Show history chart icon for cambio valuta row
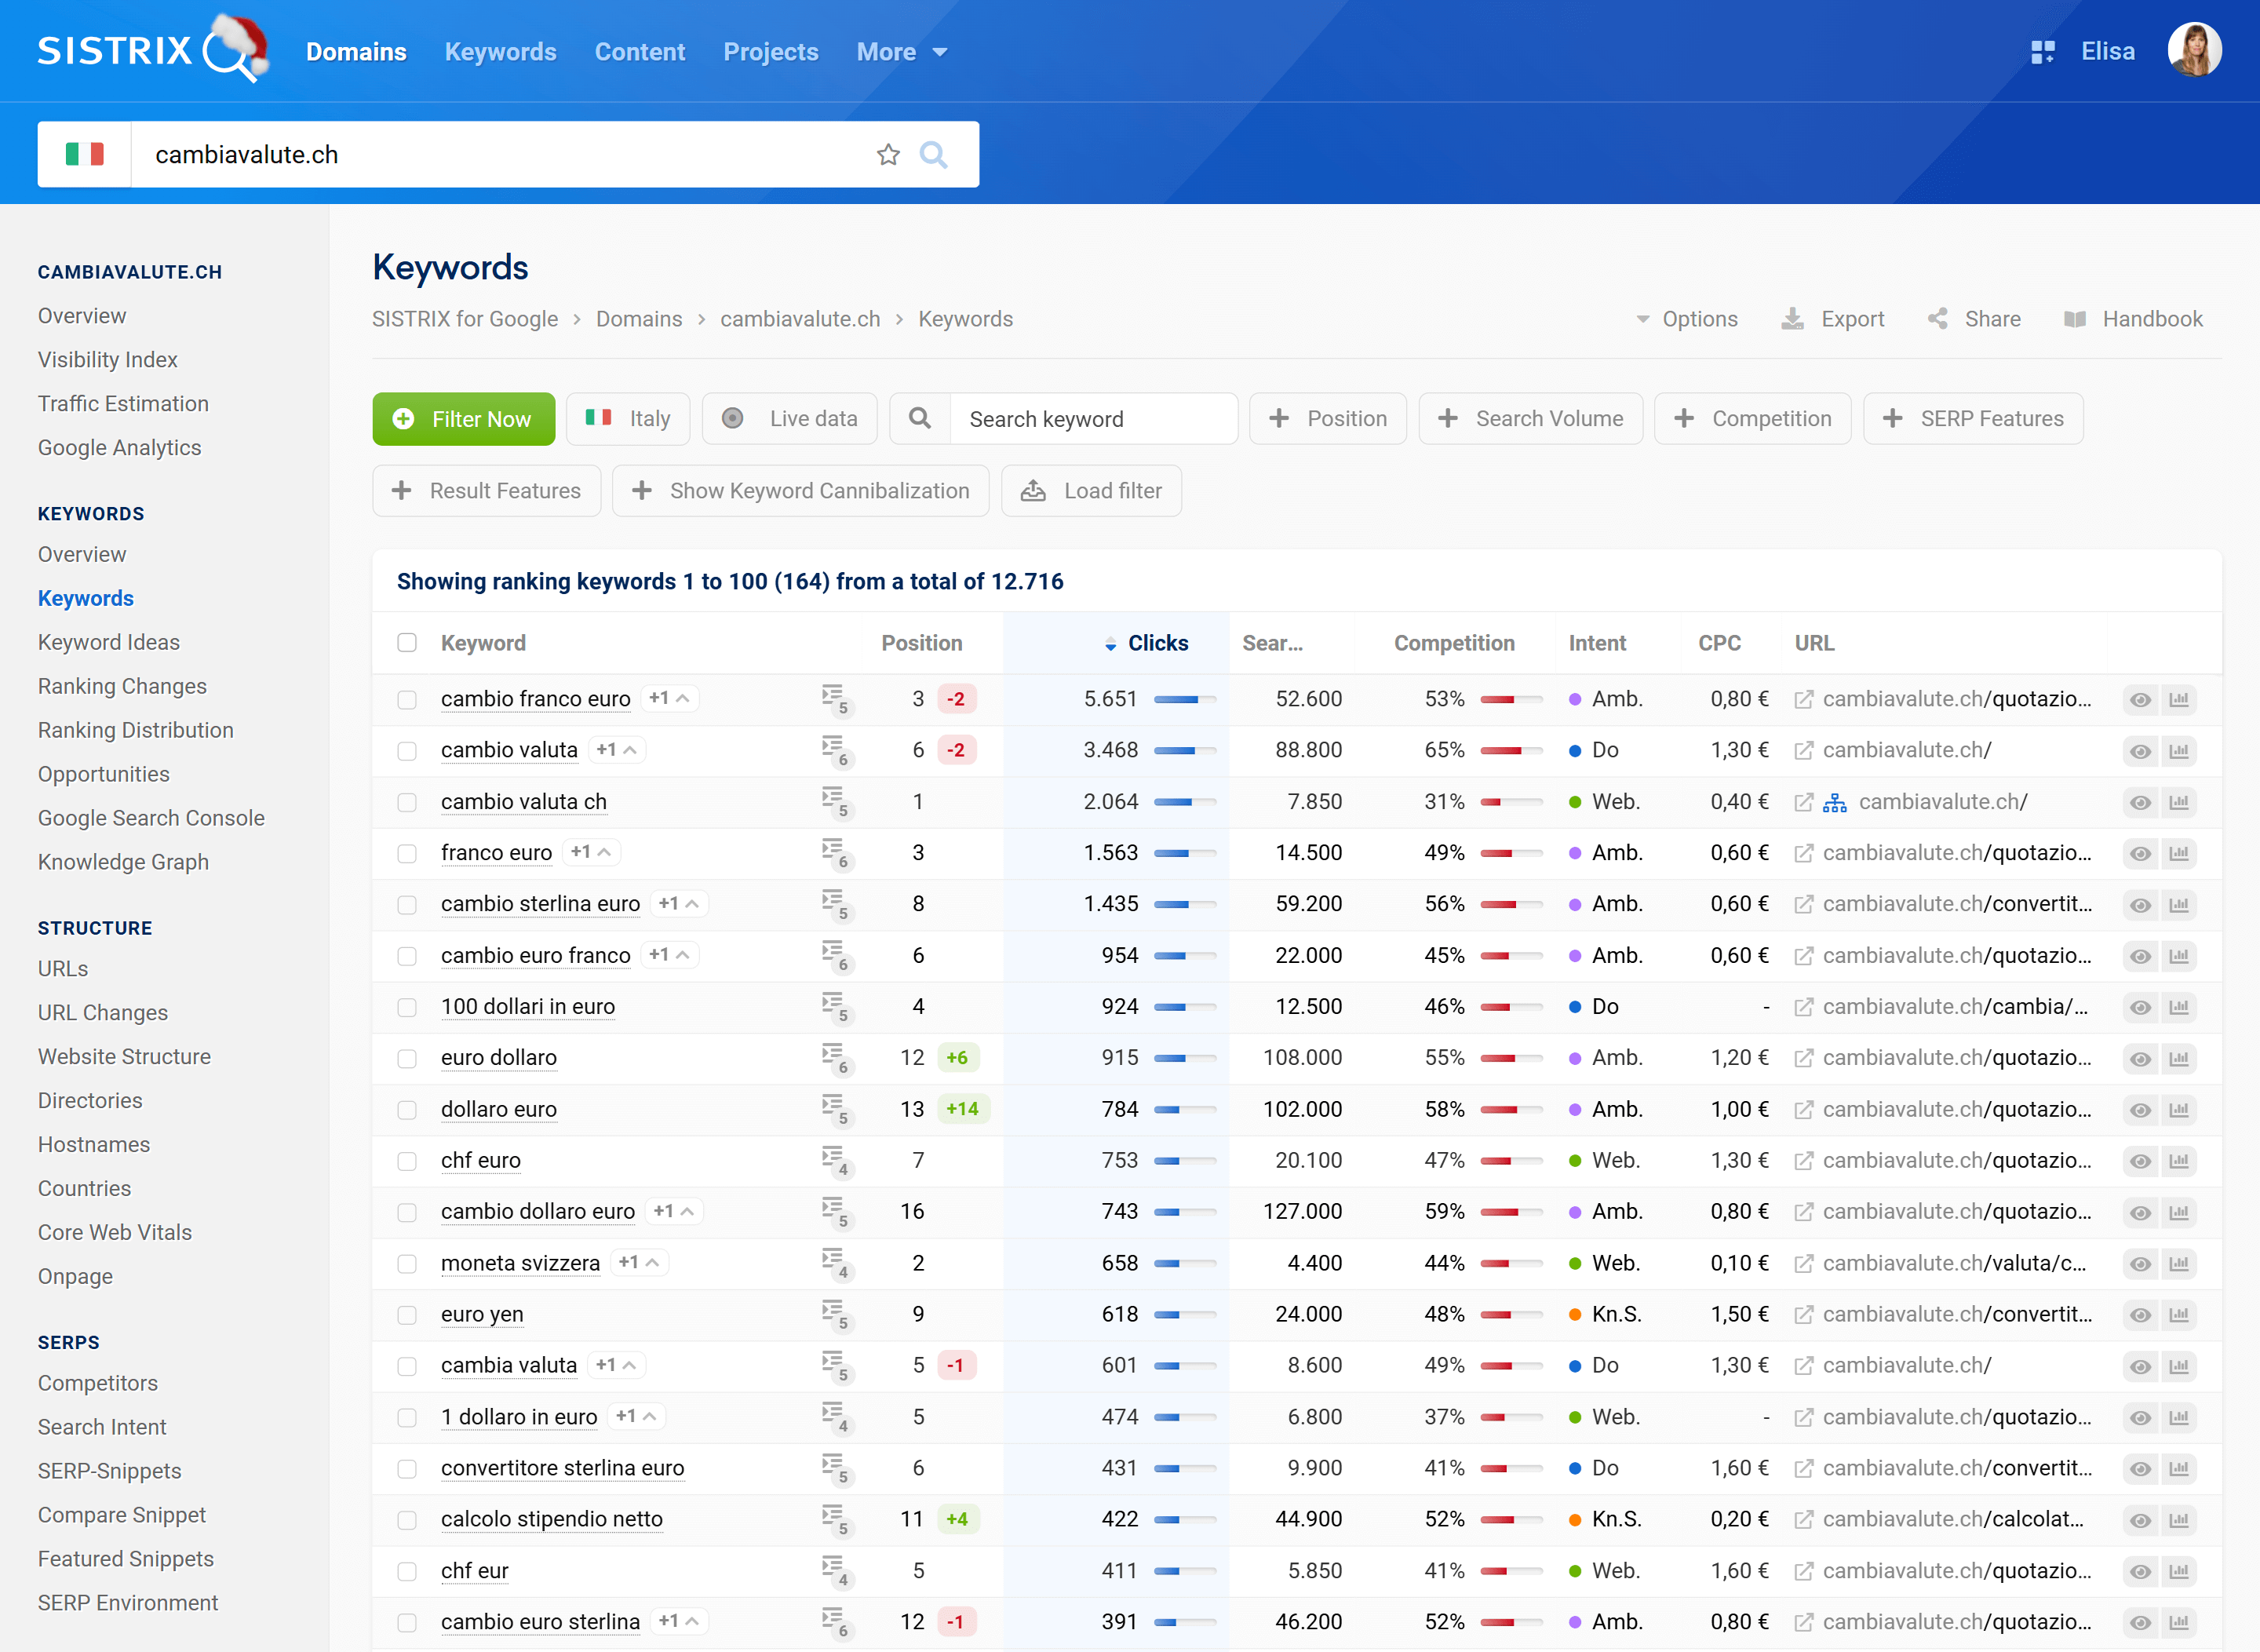 tap(2179, 751)
